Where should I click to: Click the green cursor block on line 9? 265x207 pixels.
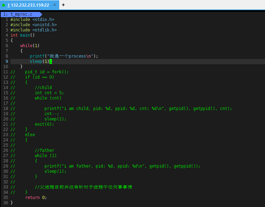click(x=51, y=61)
